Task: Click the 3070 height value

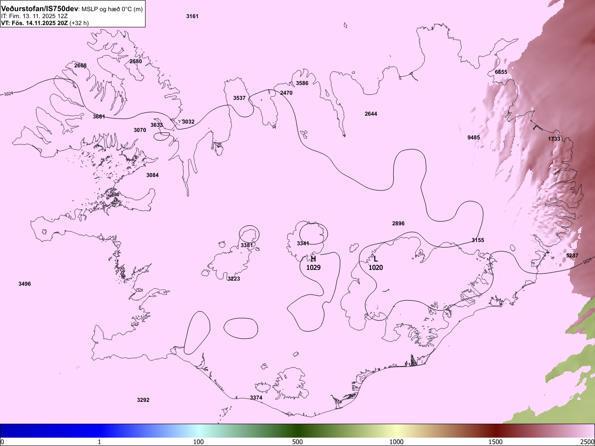Action: coord(140,130)
